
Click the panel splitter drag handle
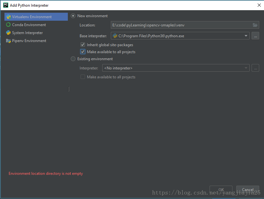coord(69,90)
